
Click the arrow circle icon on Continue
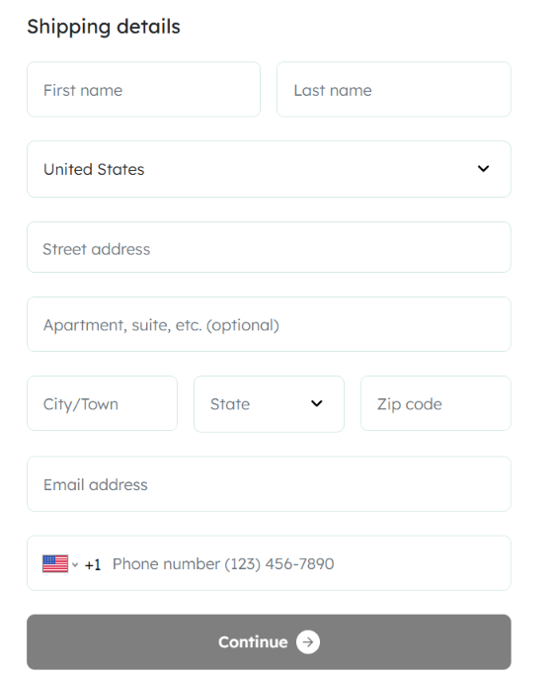[308, 642]
